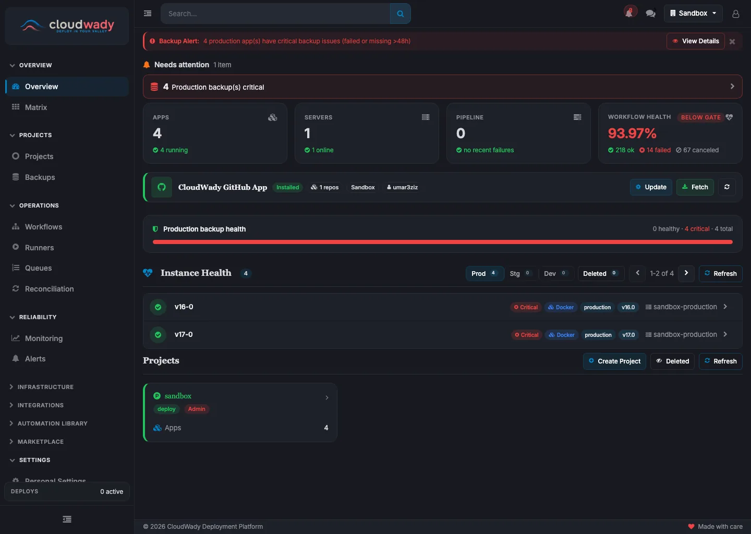The width and height of the screenshot is (751, 534).
Task: Open the notifications bell in top bar
Action: tap(630, 13)
